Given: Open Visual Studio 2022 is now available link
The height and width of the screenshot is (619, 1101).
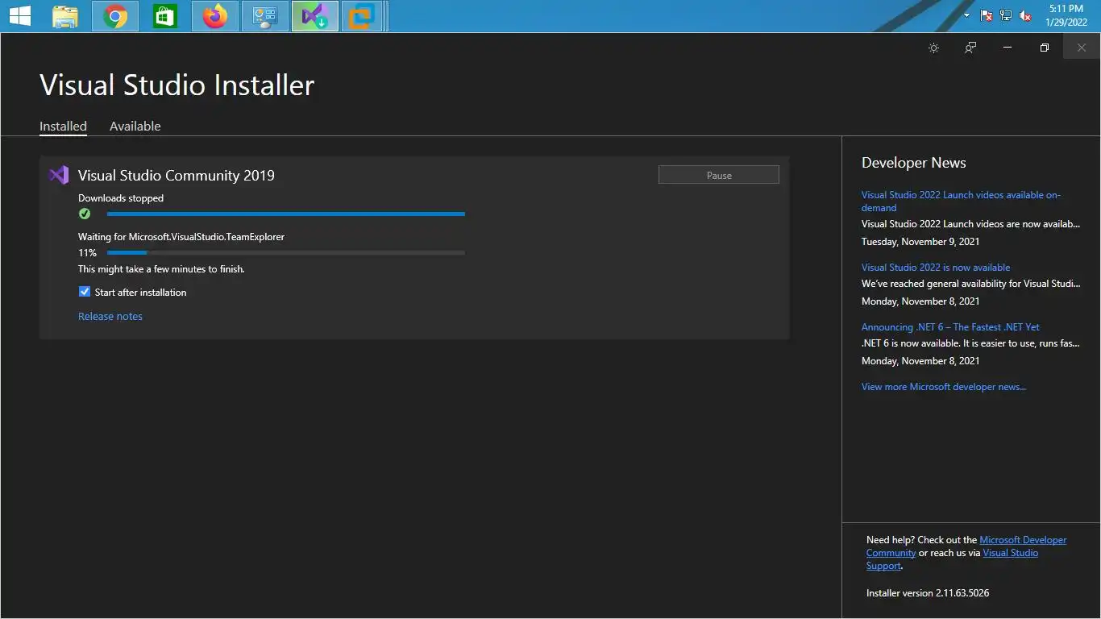Looking at the screenshot, I should pyautogui.click(x=936, y=268).
